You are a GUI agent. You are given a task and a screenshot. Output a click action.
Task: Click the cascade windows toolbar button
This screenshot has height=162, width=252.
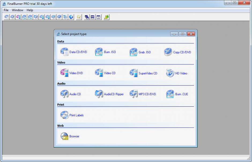pos(87,17)
